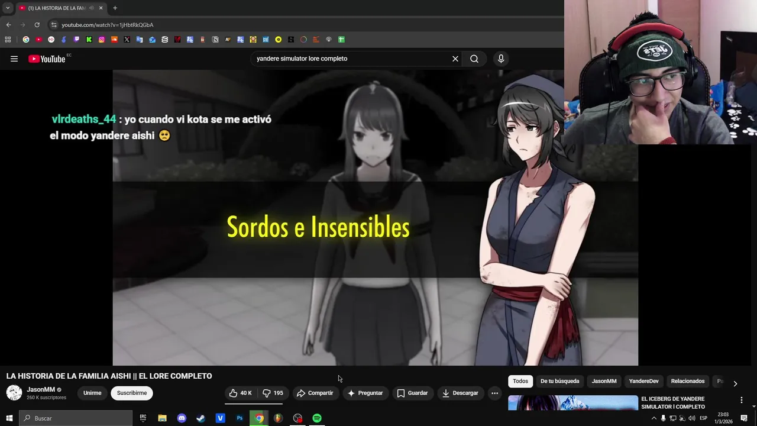Open Spotify from taskbar
Image resolution: width=757 pixels, height=426 pixels.
tap(317, 418)
